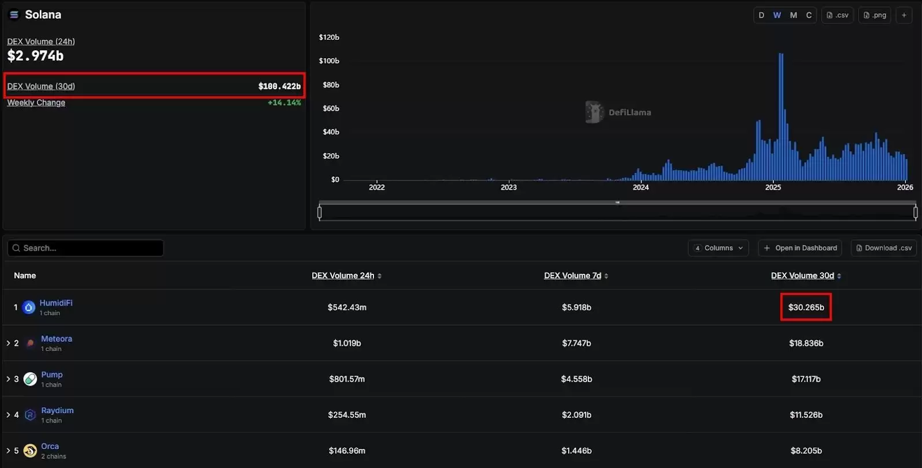Open the Raydium protocol link

coord(57,410)
